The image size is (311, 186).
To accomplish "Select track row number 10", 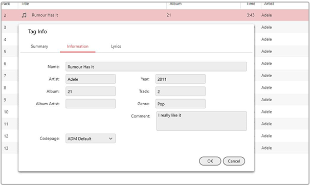I will (x=6, y=112).
